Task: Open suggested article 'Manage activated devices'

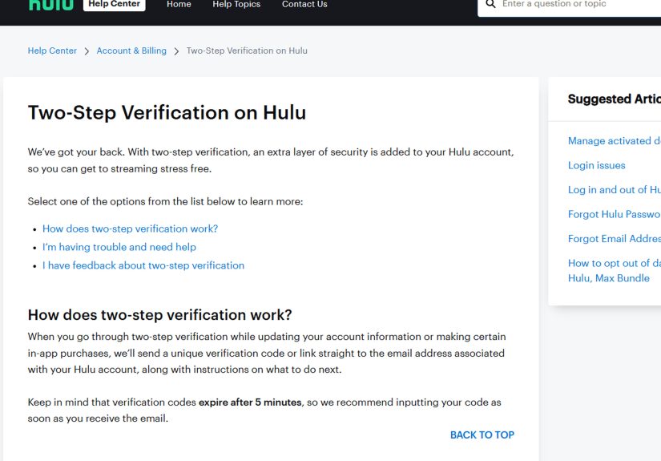Action: pos(615,141)
